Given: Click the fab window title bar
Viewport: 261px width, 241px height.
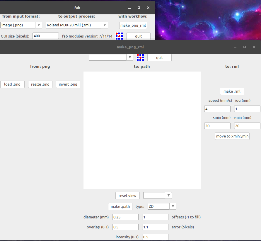Looking at the screenshot, I should coord(77,8).
